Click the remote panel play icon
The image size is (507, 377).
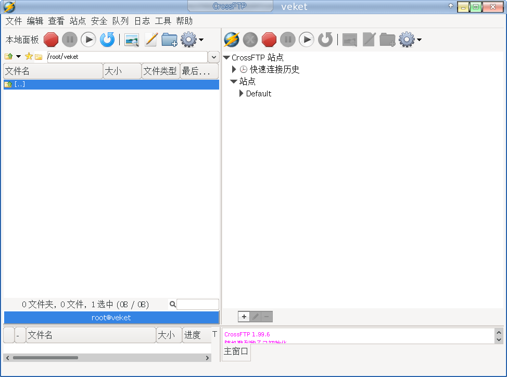coord(307,40)
